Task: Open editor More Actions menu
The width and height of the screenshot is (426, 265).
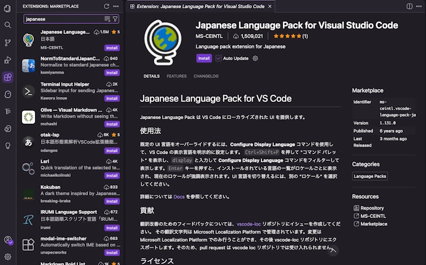Action: coord(419,7)
